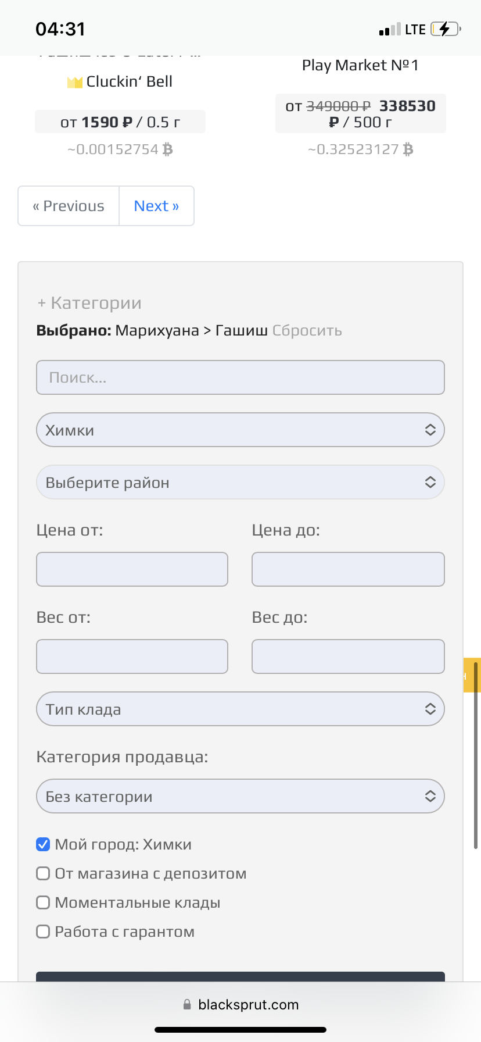Open the Play Market №1 shop link
This screenshot has width=481, height=1042.
coord(360,65)
